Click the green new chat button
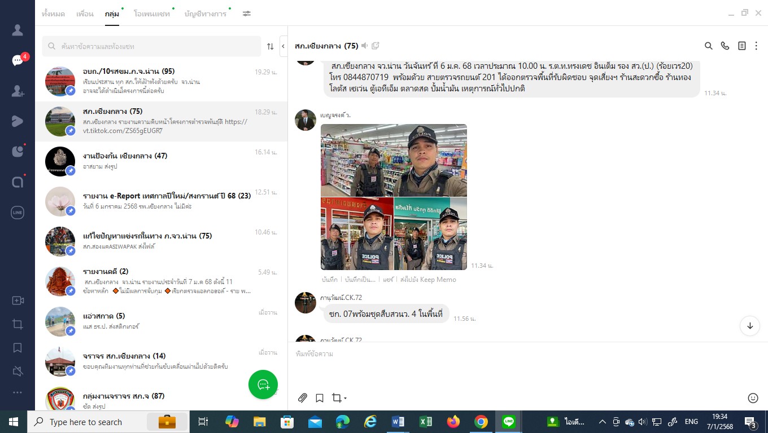768x433 pixels. [263, 385]
